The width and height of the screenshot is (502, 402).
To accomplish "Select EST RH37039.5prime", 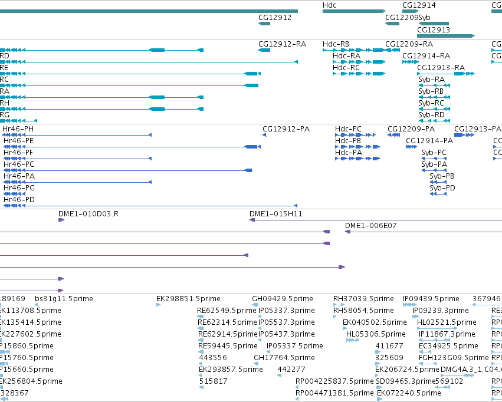I will coord(363,299).
